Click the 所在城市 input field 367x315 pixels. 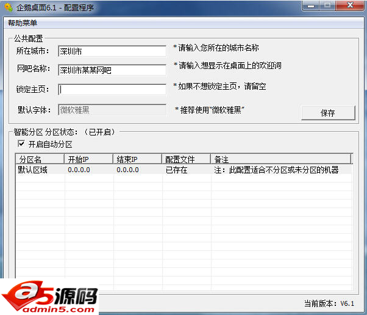pos(112,51)
